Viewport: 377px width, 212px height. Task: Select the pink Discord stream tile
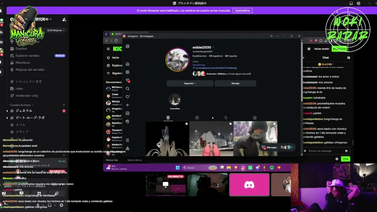[x=249, y=185]
